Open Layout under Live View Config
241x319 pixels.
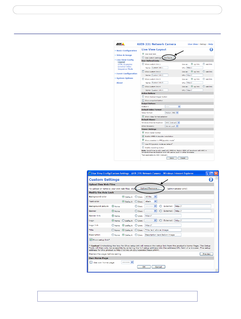tap(121, 62)
